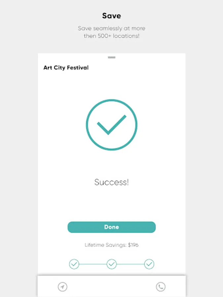Click the 'then 500+ locations!' text line

tap(112, 36)
